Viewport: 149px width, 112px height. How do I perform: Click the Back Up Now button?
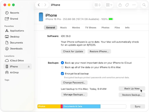(132, 89)
